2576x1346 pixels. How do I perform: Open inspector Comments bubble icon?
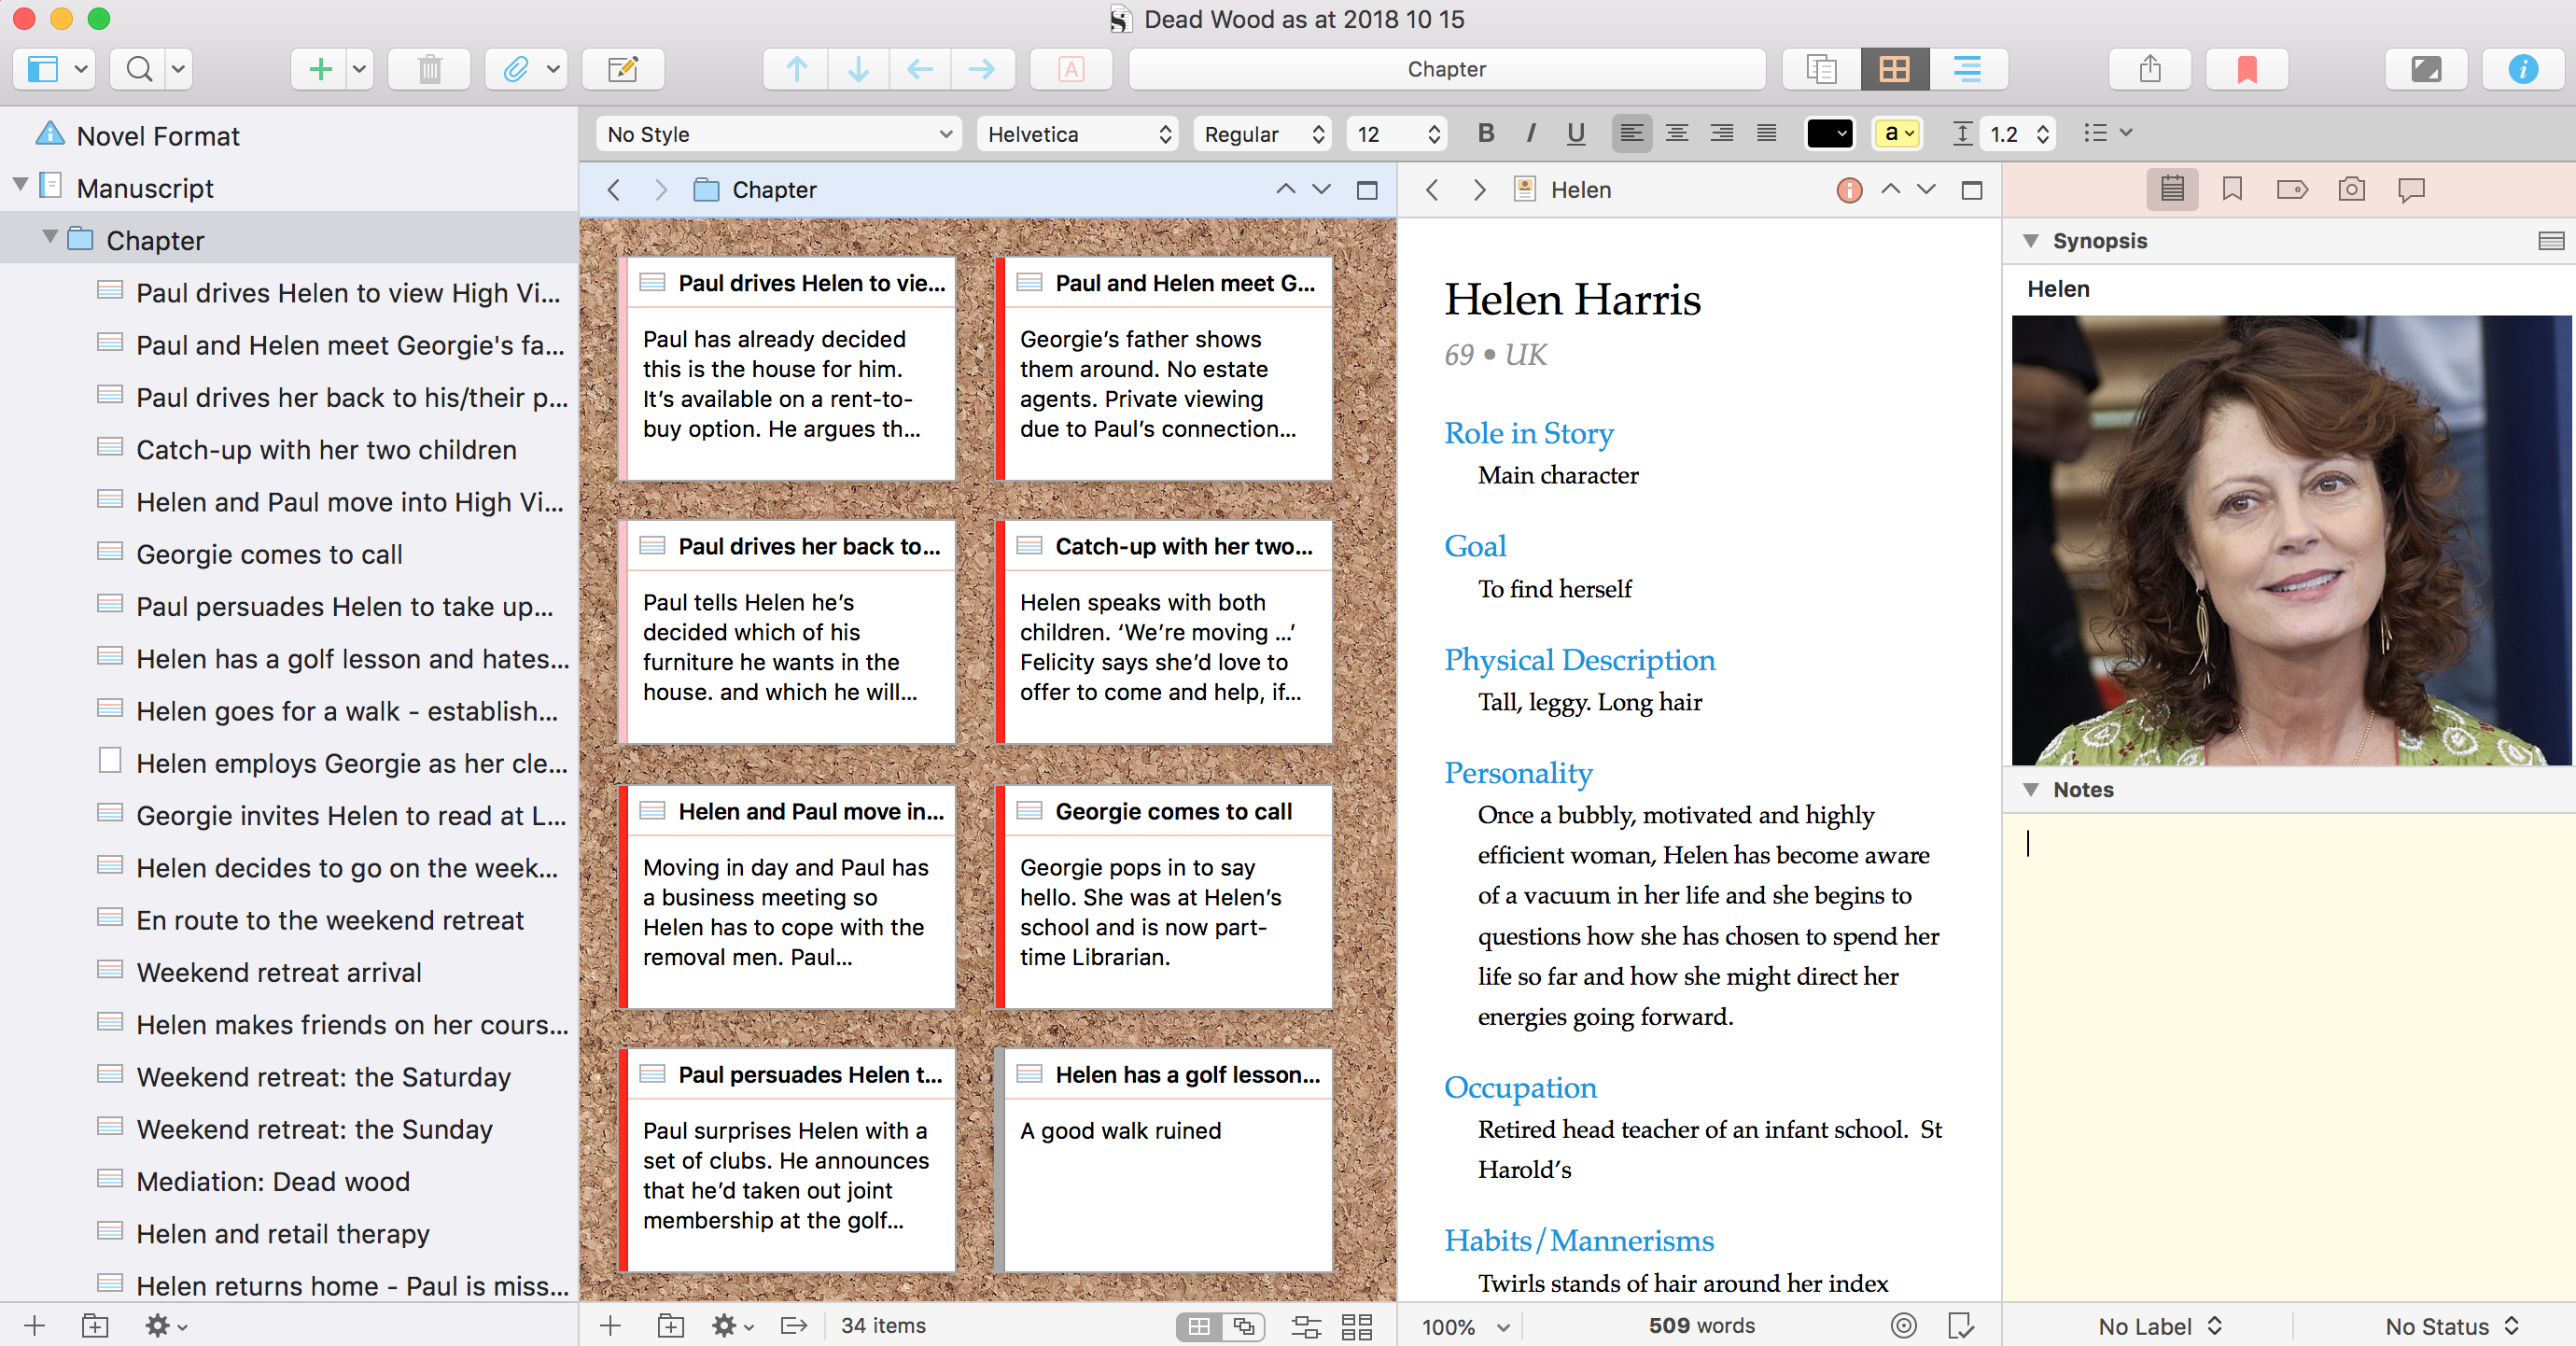coord(2412,189)
